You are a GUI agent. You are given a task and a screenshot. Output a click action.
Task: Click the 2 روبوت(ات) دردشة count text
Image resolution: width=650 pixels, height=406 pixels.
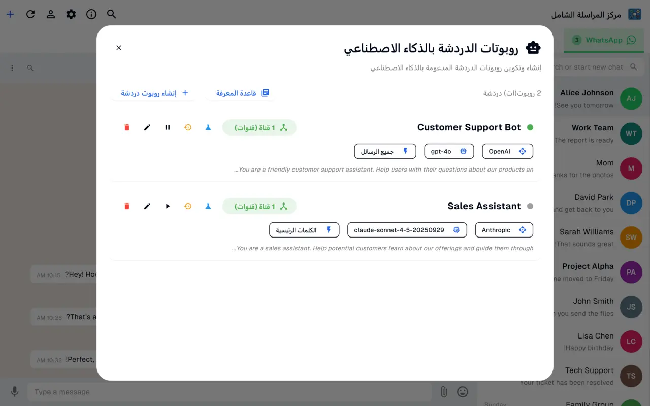coord(512,93)
